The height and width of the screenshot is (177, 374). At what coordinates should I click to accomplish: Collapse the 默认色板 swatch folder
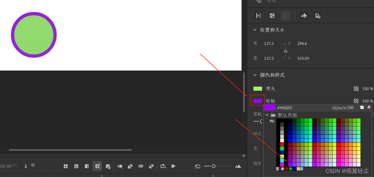267,115
